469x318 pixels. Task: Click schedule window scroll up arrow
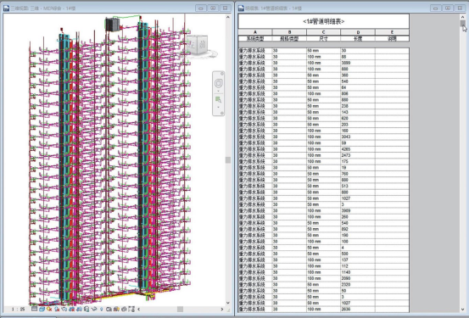pos(463,17)
